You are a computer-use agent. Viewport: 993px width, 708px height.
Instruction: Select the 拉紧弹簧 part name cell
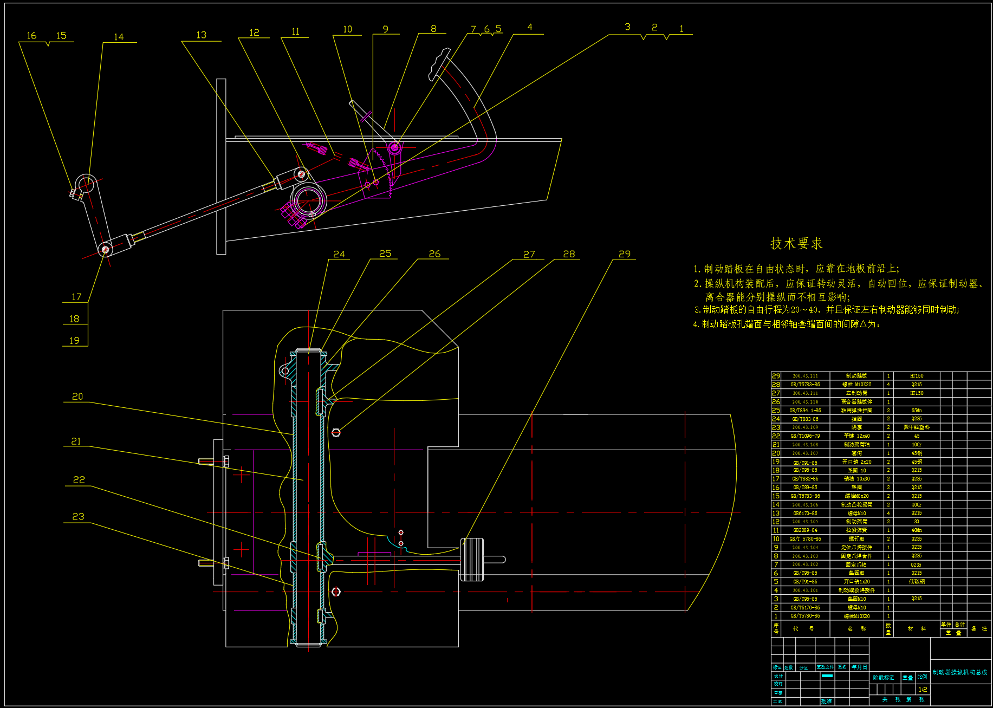coord(856,530)
